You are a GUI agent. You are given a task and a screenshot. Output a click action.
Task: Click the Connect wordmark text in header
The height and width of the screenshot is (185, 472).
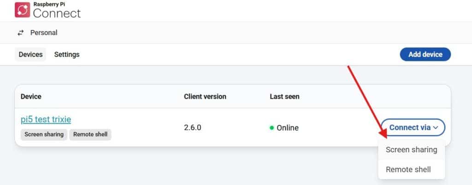point(57,13)
